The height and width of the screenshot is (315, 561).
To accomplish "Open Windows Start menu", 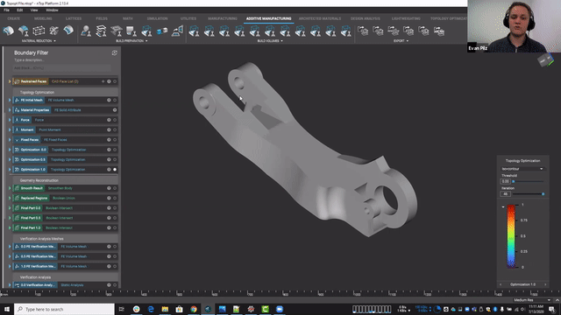I will pos(7,309).
